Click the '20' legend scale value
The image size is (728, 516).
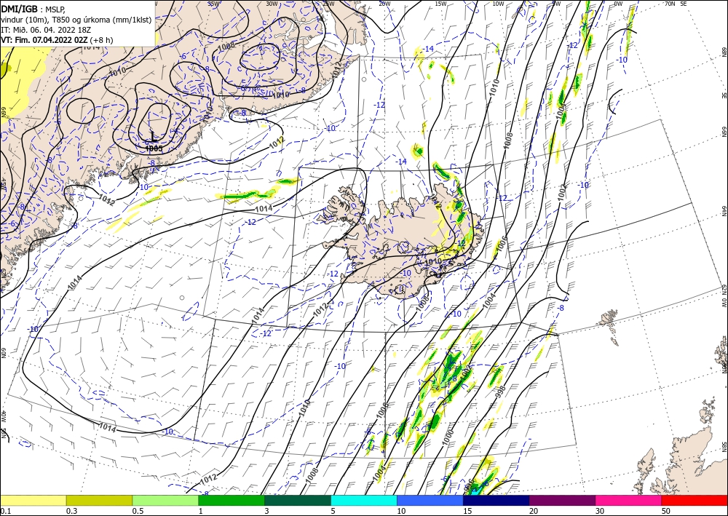pyautogui.click(x=534, y=511)
